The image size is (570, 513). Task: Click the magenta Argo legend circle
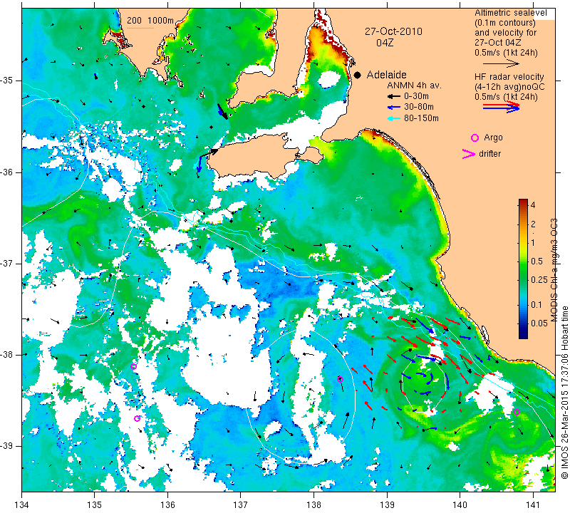475,138
